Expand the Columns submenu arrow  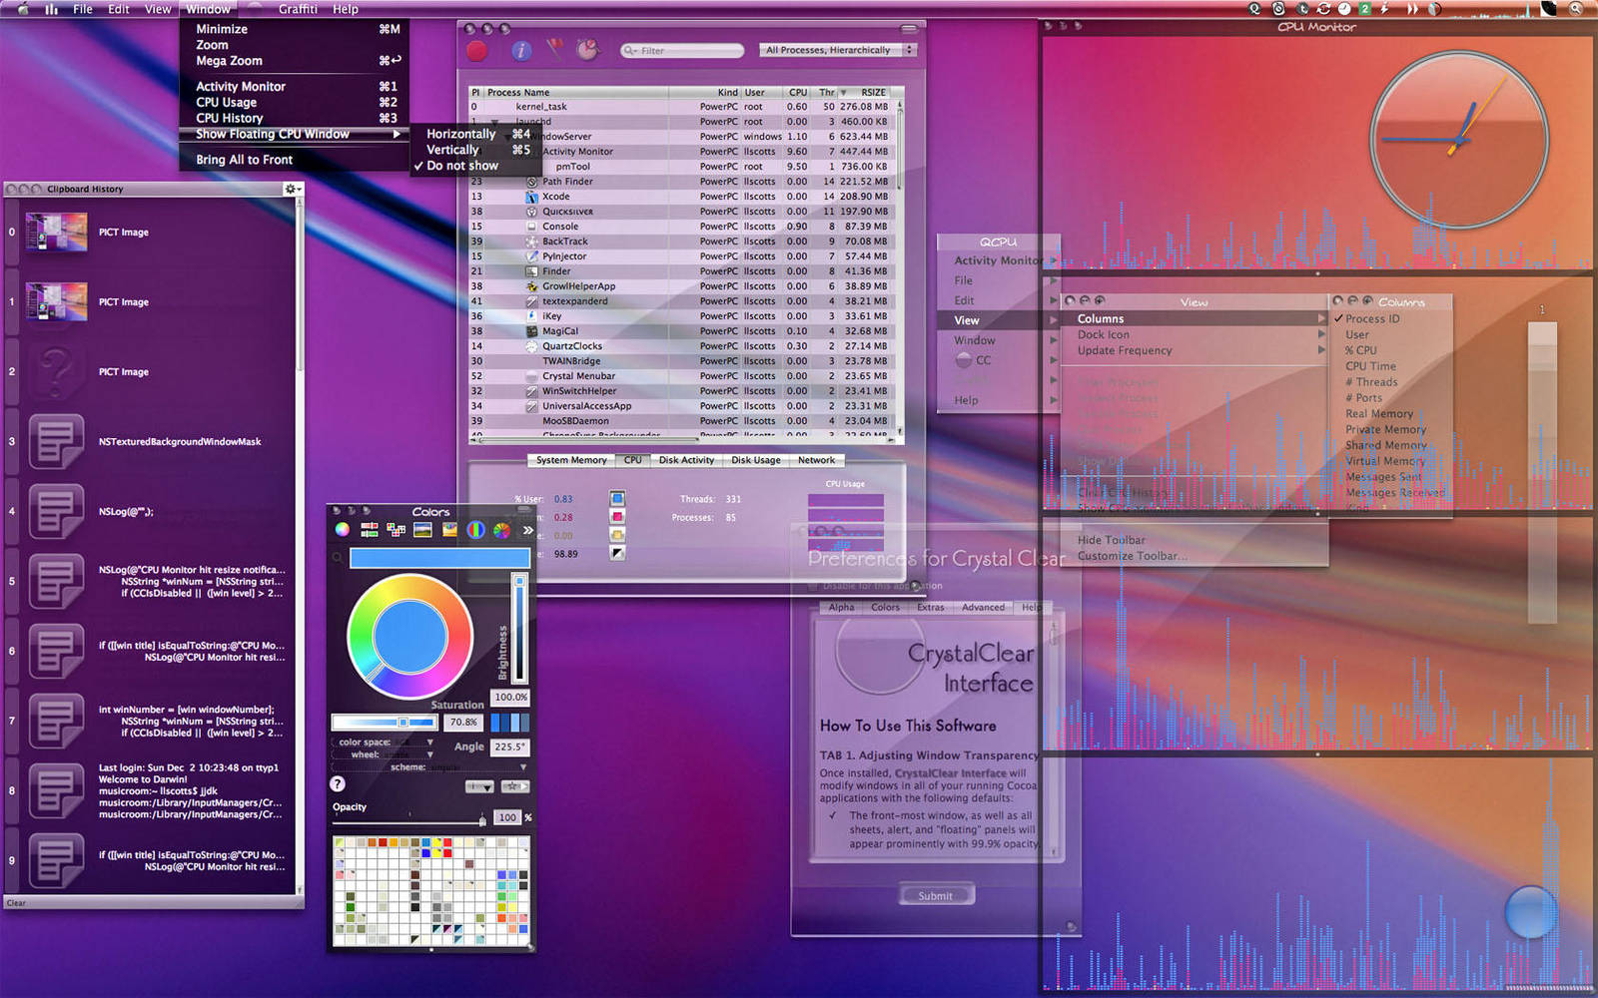tap(1320, 318)
